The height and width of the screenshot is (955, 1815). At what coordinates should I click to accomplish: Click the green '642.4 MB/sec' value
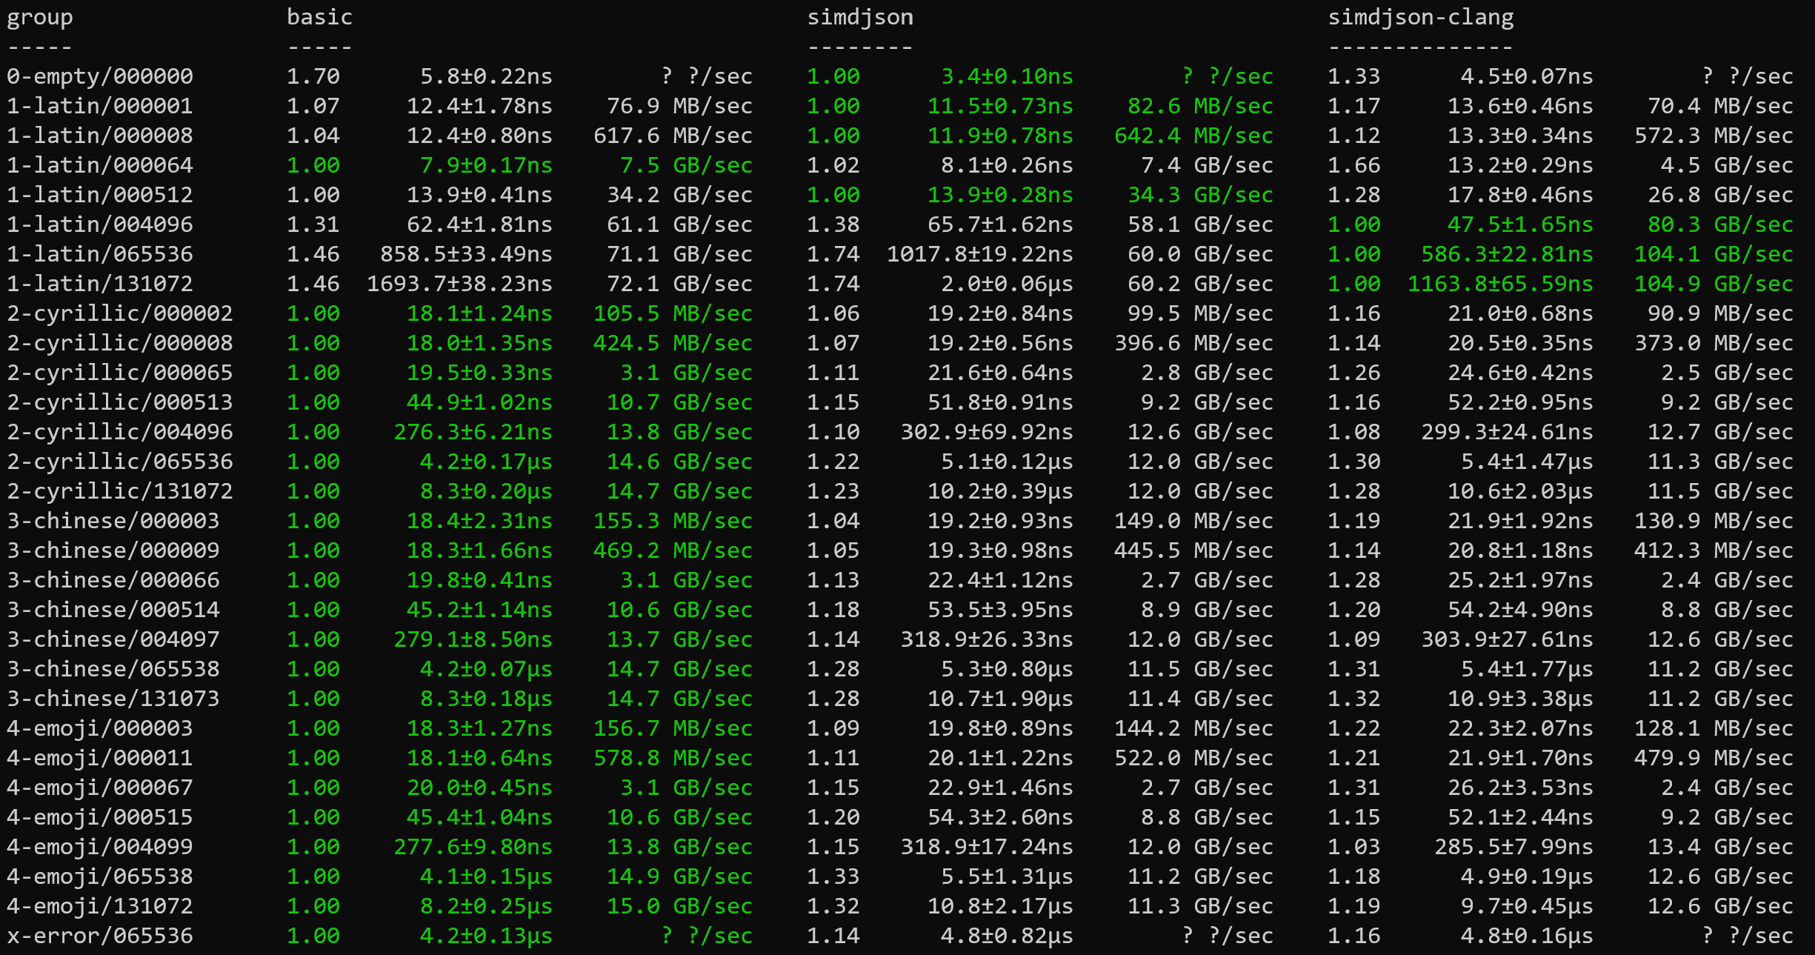click(x=1193, y=136)
